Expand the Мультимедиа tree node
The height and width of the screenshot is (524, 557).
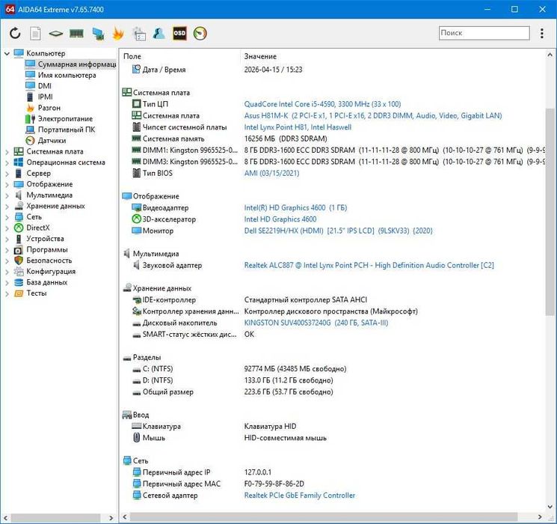coord(7,195)
